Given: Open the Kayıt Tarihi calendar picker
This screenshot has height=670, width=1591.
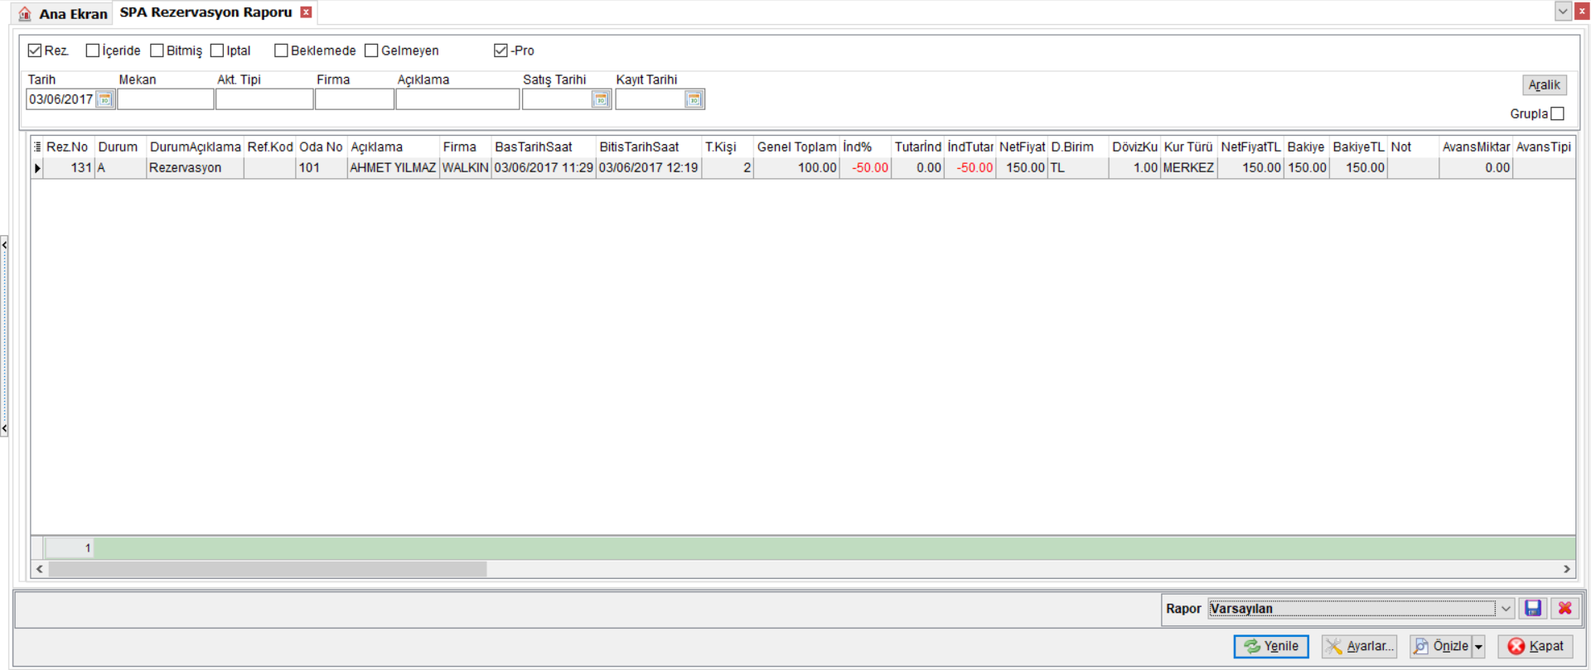Looking at the screenshot, I should pos(694,99).
